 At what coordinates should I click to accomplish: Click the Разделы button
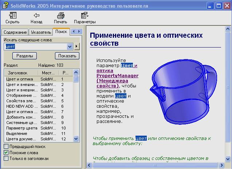point(24,56)
